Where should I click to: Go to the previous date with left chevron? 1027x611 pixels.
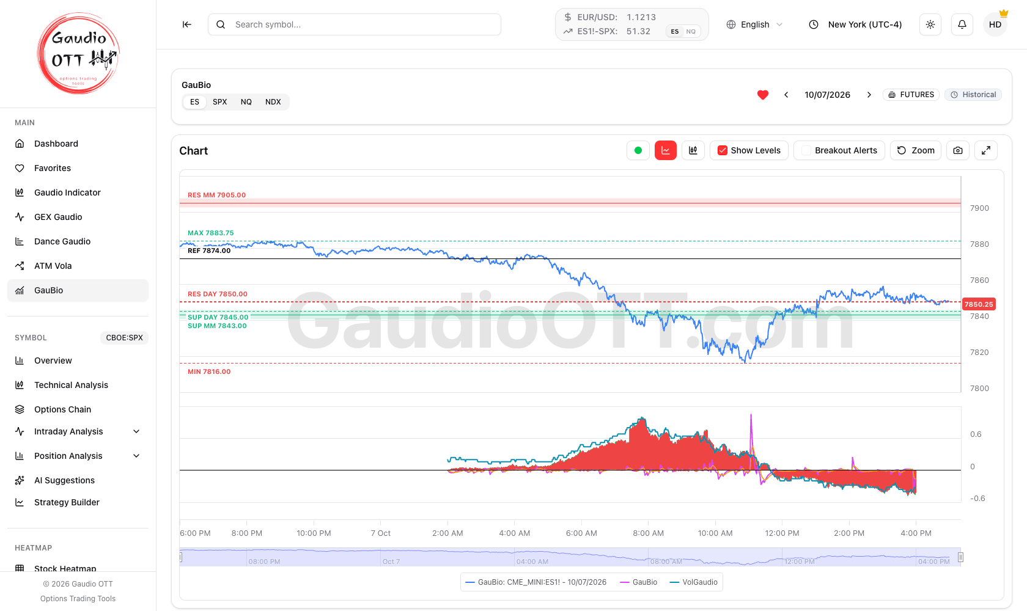(786, 95)
